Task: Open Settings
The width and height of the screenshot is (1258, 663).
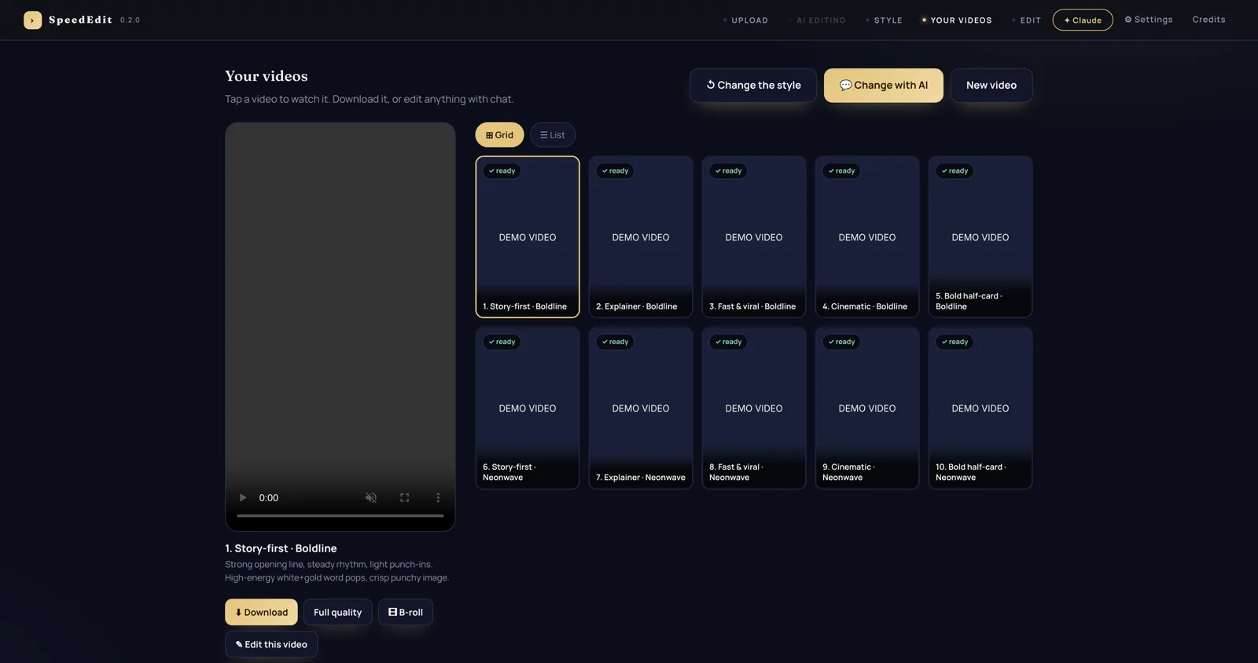Action: click(1149, 20)
